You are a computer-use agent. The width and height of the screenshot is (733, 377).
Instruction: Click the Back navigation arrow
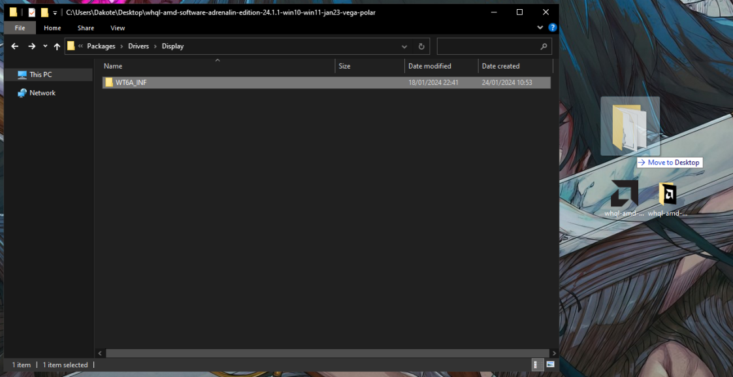coord(15,46)
